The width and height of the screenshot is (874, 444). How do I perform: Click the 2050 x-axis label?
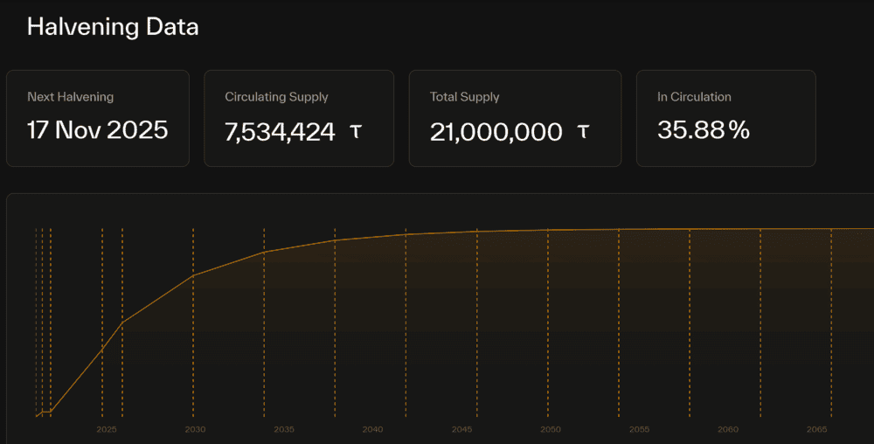pyautogui.click(x=550, y=430)
